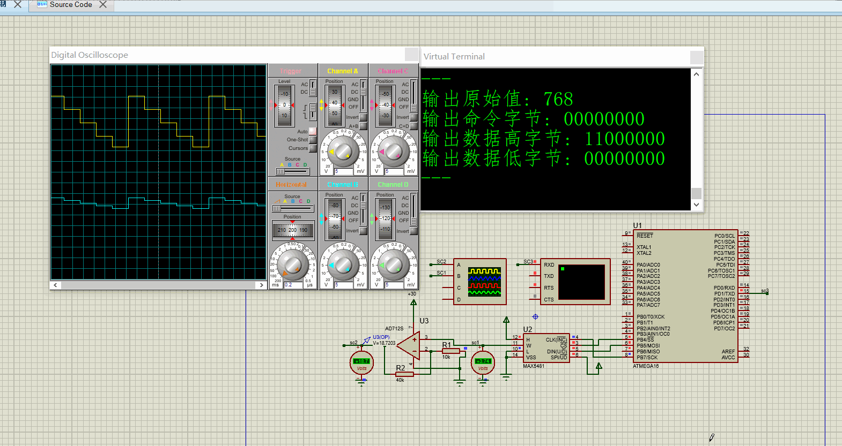Click the Trigger Source selector slider

292,171
